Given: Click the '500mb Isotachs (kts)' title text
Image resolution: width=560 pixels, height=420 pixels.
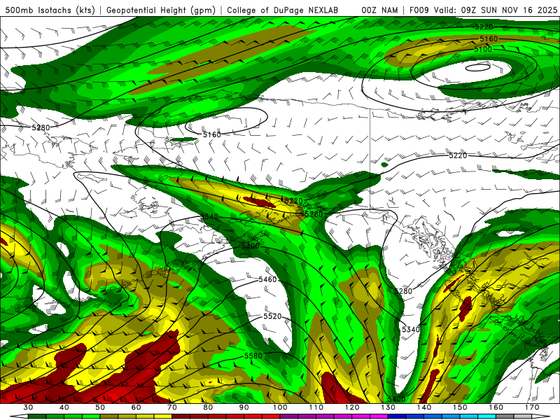Looking at the screenshot, I should pos(50,10).
